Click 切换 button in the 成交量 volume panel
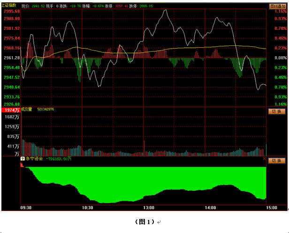 pos(277,111)
